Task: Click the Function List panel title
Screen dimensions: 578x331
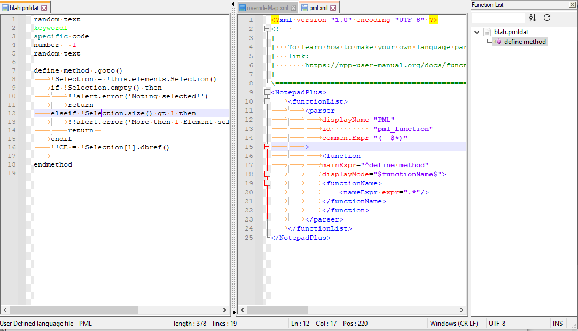Action: point(487,5)
